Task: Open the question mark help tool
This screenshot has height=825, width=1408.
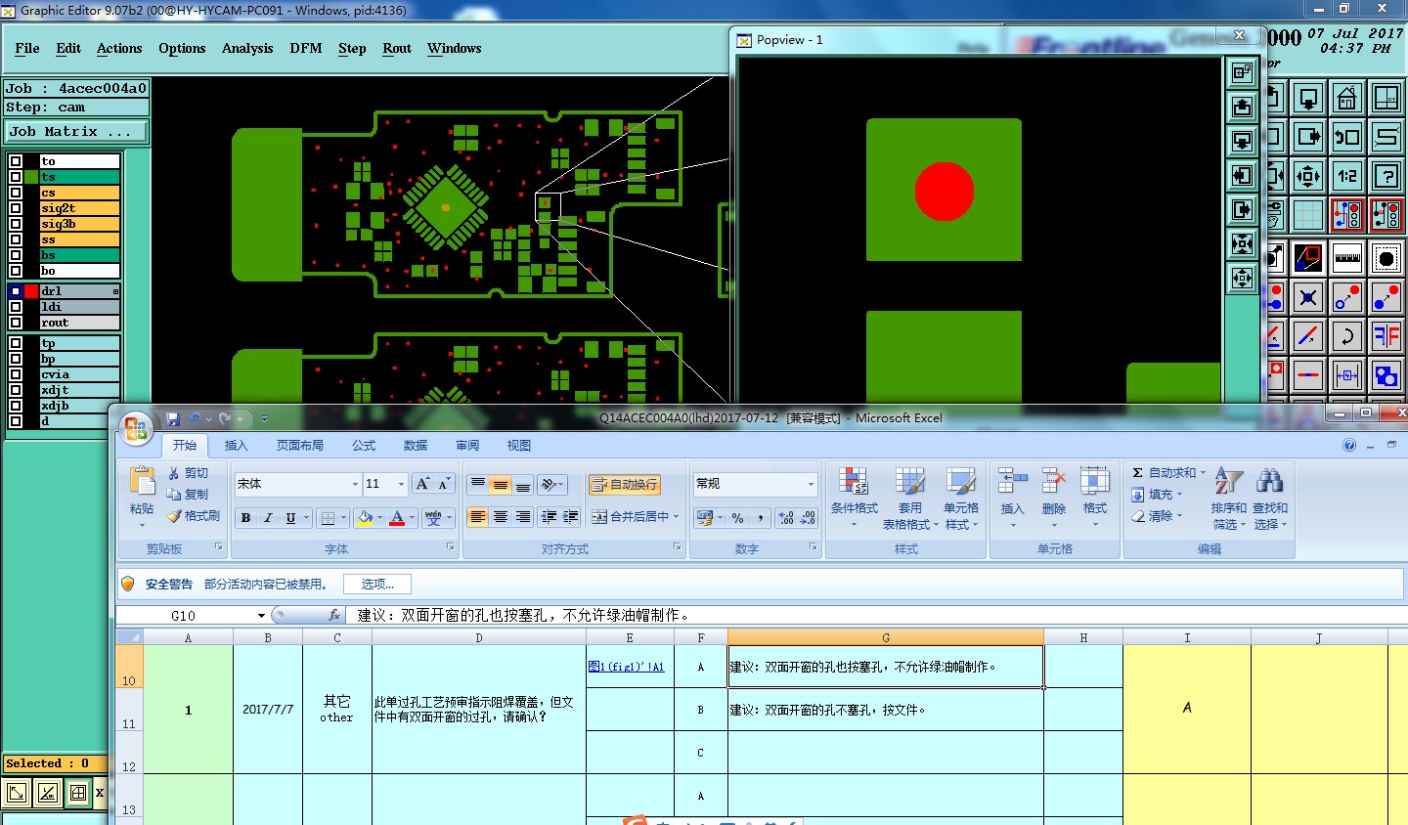Action: pos(1386,176)
